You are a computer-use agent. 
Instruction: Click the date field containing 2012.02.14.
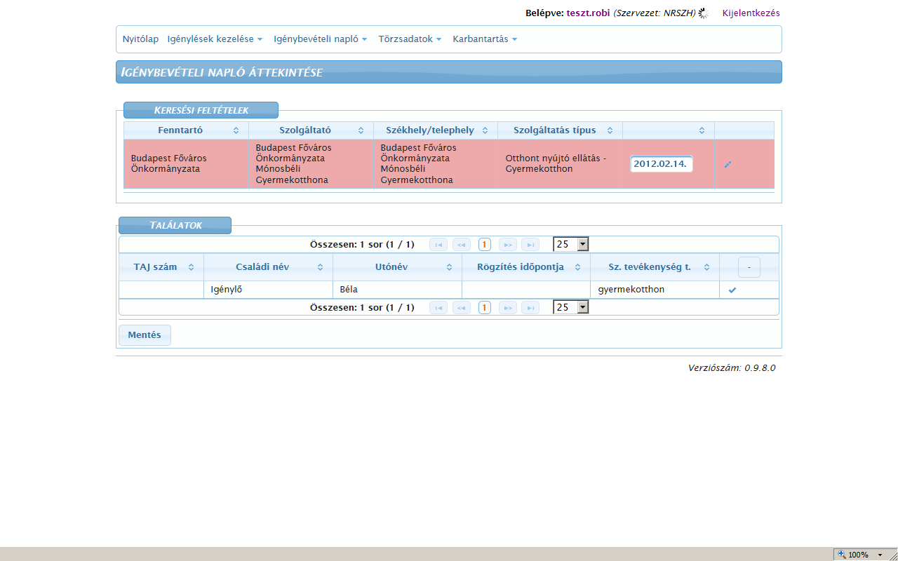(662, 164)
